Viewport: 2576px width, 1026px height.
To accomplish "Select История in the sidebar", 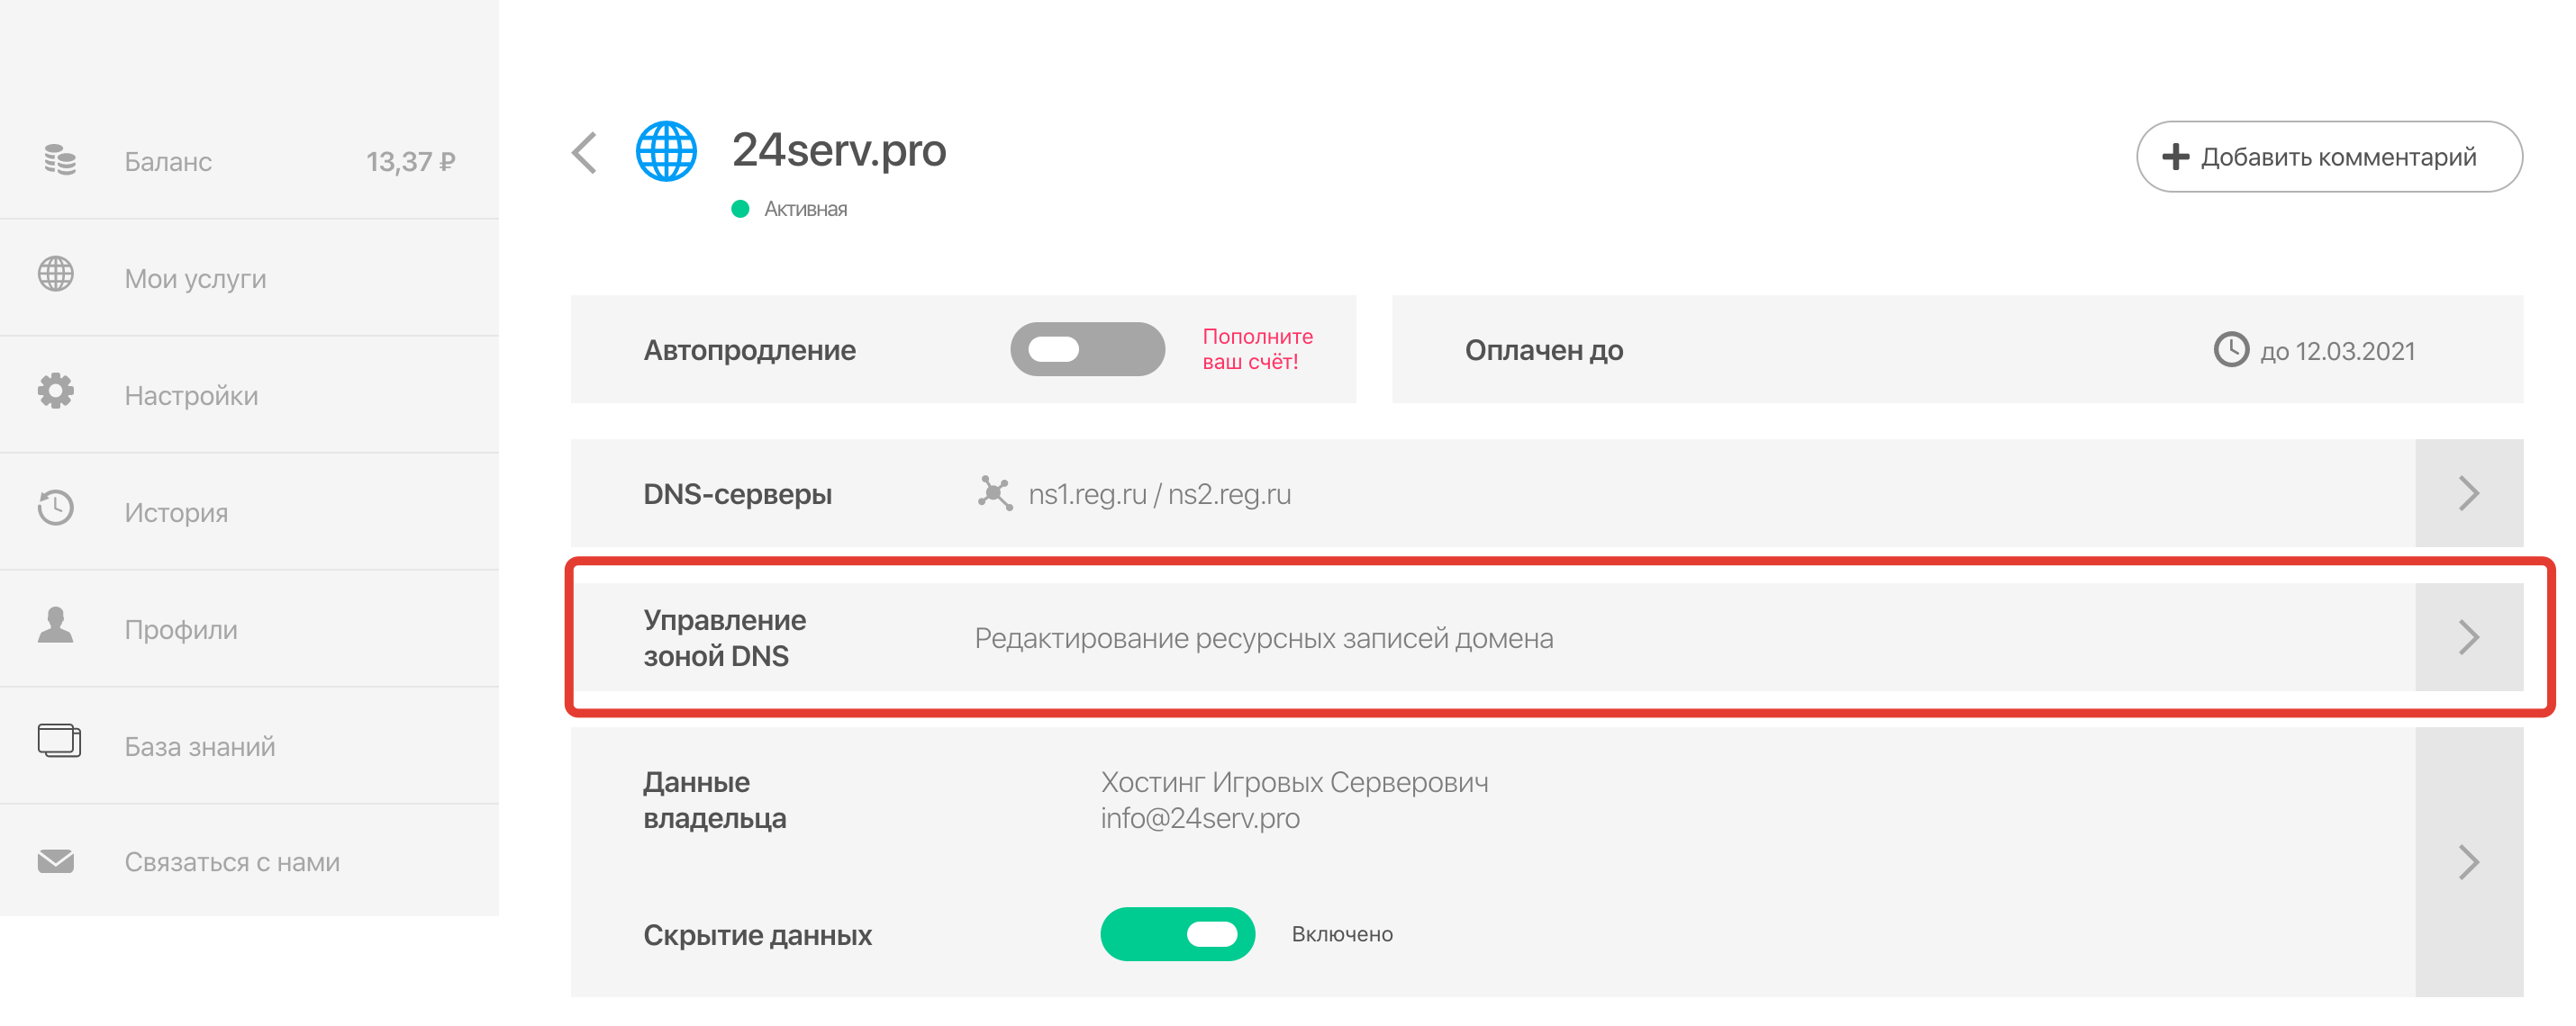I will [x=176, y=512].
